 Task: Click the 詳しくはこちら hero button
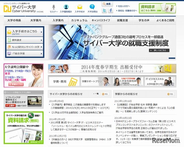pyautogui.click(x=159, y=50)
